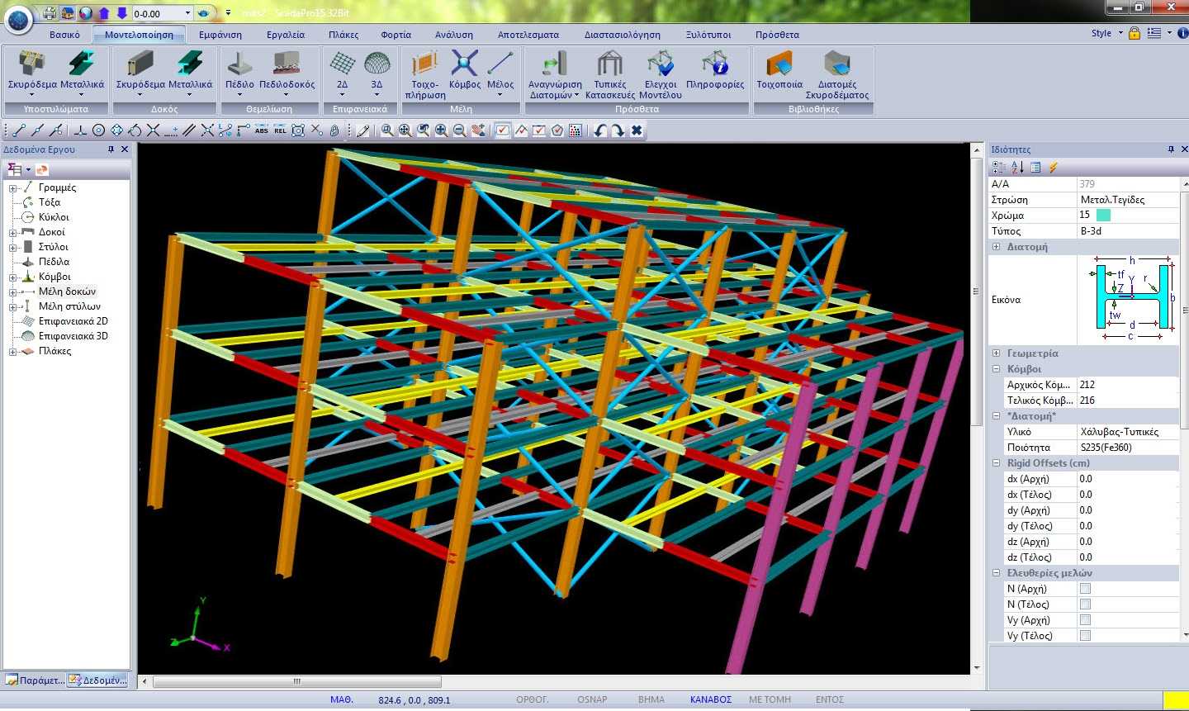The image size is (1189, 711).
Task: Expand the Δοκοί tree node
Action: [x=13, y=233]
